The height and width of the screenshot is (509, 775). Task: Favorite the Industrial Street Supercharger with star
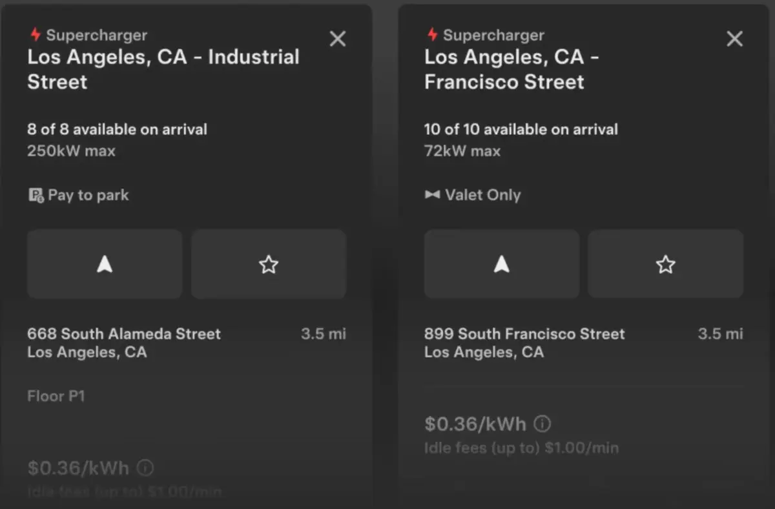(269, 264)
